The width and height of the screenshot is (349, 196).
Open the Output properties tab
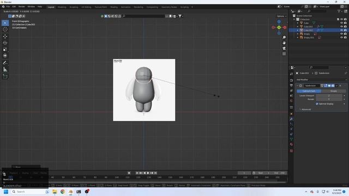[291, 85]
